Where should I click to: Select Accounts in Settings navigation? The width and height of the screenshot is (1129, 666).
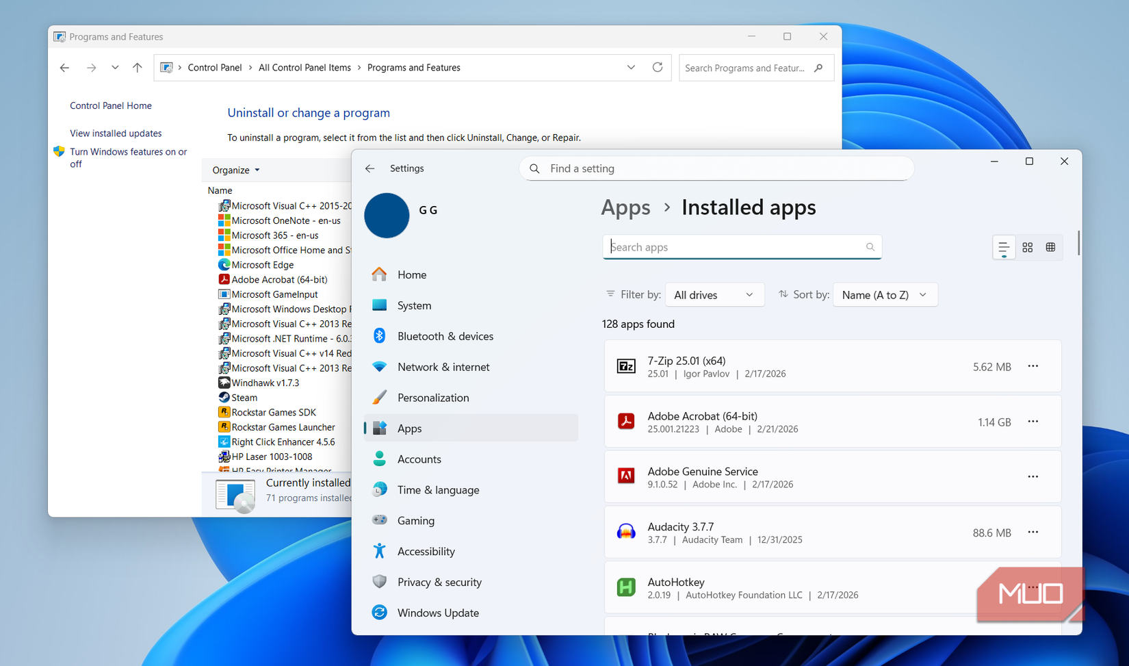coord(471,459)
